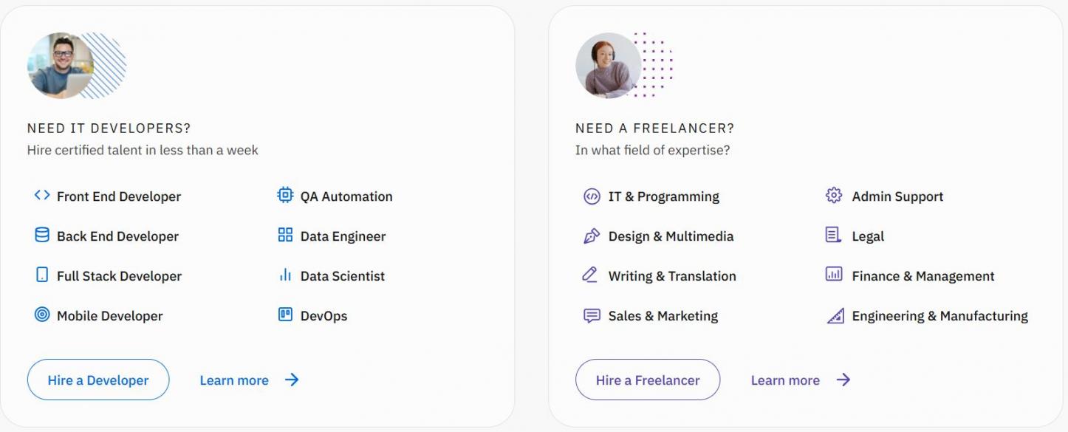Select the DevOps category link
The height and width of the screenshot is (432, 1068).
click(x=324, y=316)
